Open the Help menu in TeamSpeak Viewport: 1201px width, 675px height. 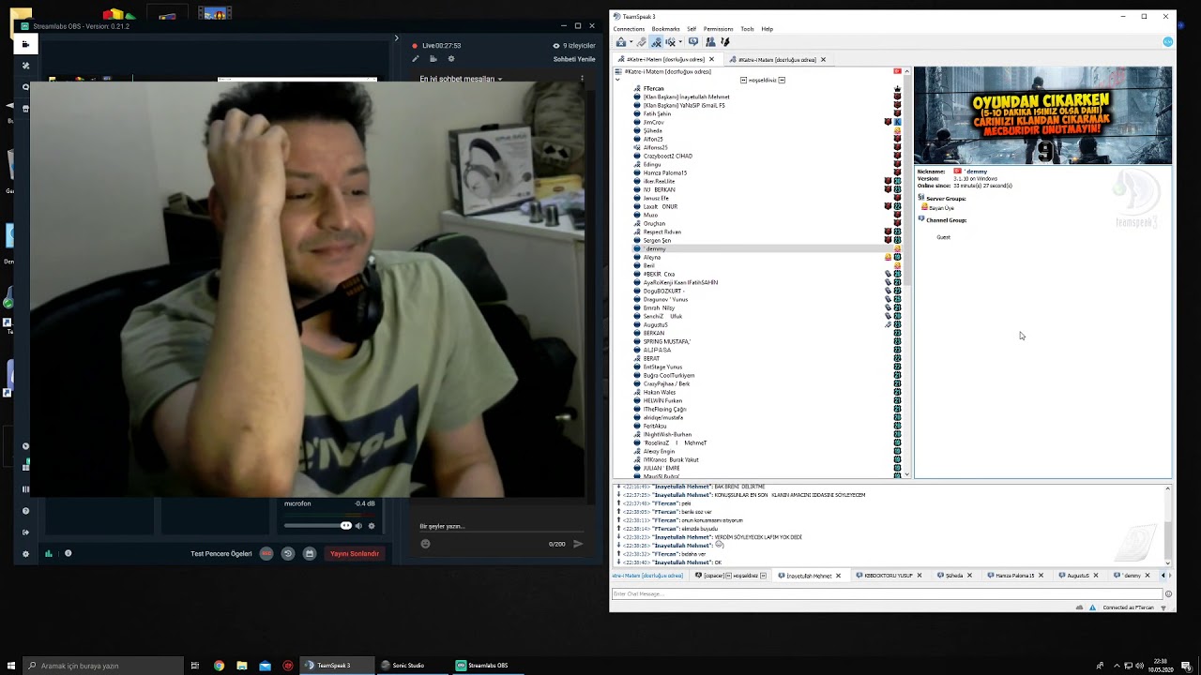click(x=768, y=29)
